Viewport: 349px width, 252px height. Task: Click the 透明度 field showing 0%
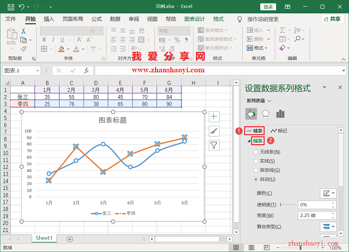click(x=317, y=205)
